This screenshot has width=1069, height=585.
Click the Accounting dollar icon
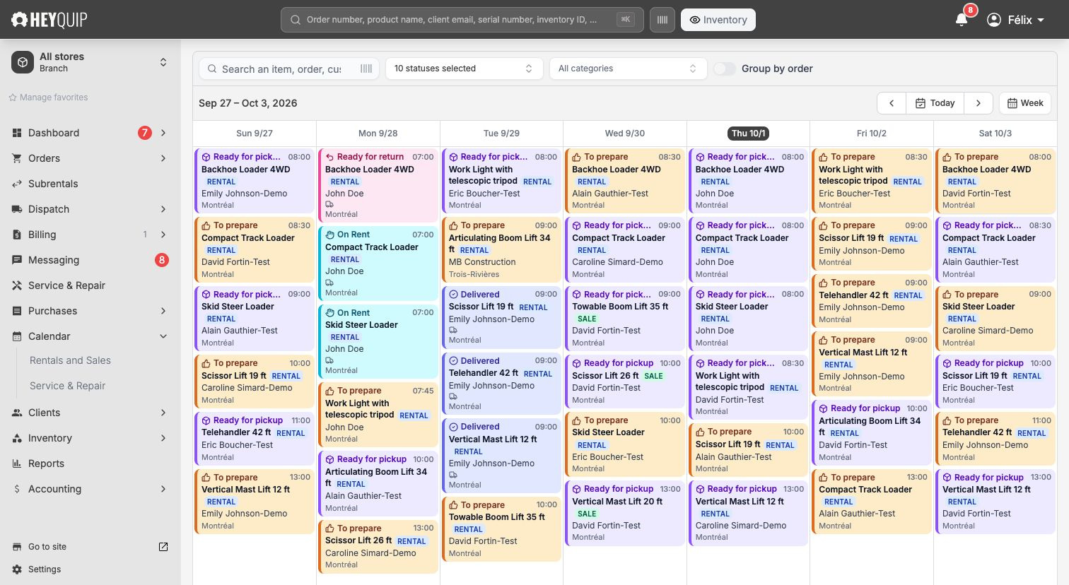coord(17,489)
